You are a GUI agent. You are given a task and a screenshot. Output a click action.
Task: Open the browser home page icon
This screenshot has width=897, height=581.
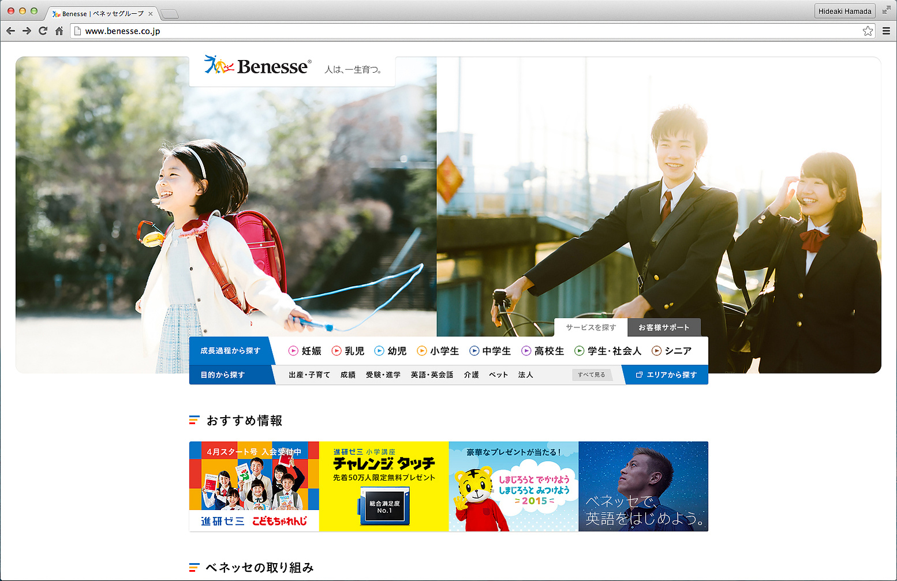click(59, 31)
